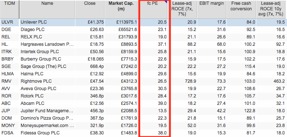Screen dimensions: 287x137
Task: Select the Unilever PLC row
Action: pos(143,22)
